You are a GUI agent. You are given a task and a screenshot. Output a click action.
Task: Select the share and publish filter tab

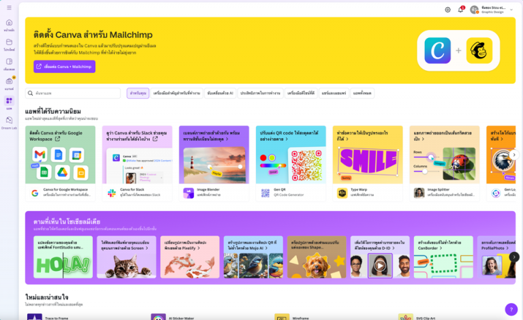coord(334,93)
